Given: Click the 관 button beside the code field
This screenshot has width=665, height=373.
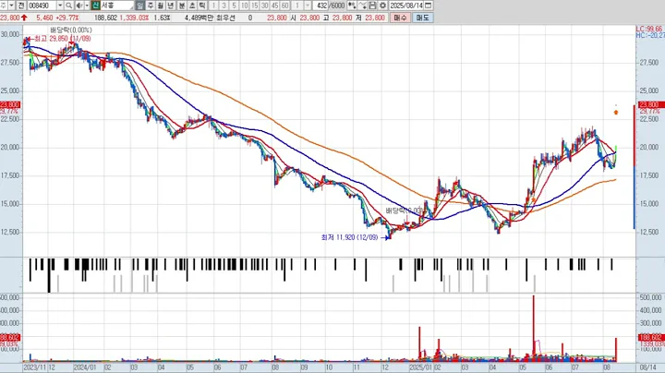Looking at the screenshot, I should 21,6.
